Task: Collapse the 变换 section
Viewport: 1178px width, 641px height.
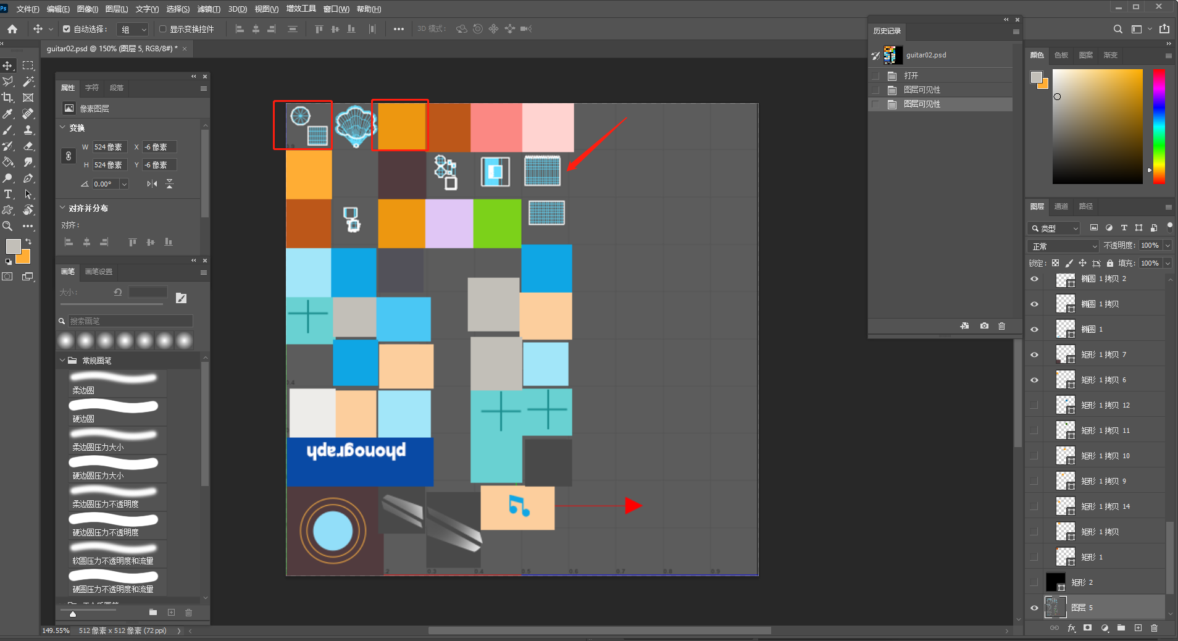Action: click(x=62, y=128)
